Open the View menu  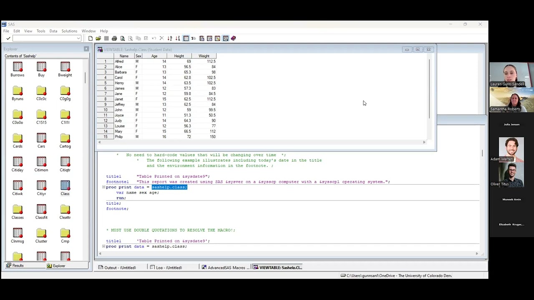click(28, 31)
